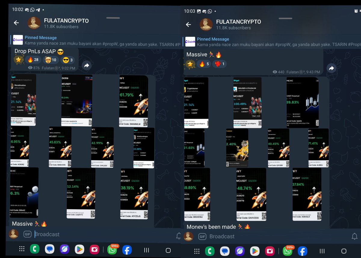
Task: Open the Pinned Message bar in left screenshot
Action: coord(95,40)
